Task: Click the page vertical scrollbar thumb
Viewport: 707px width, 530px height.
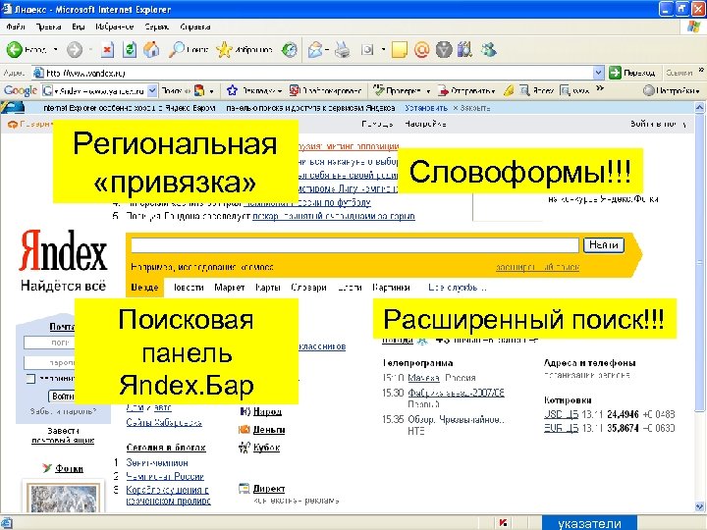Action: click(x=700, y=262)
